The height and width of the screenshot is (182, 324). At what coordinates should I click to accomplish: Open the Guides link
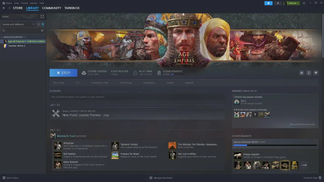point(170,83)
